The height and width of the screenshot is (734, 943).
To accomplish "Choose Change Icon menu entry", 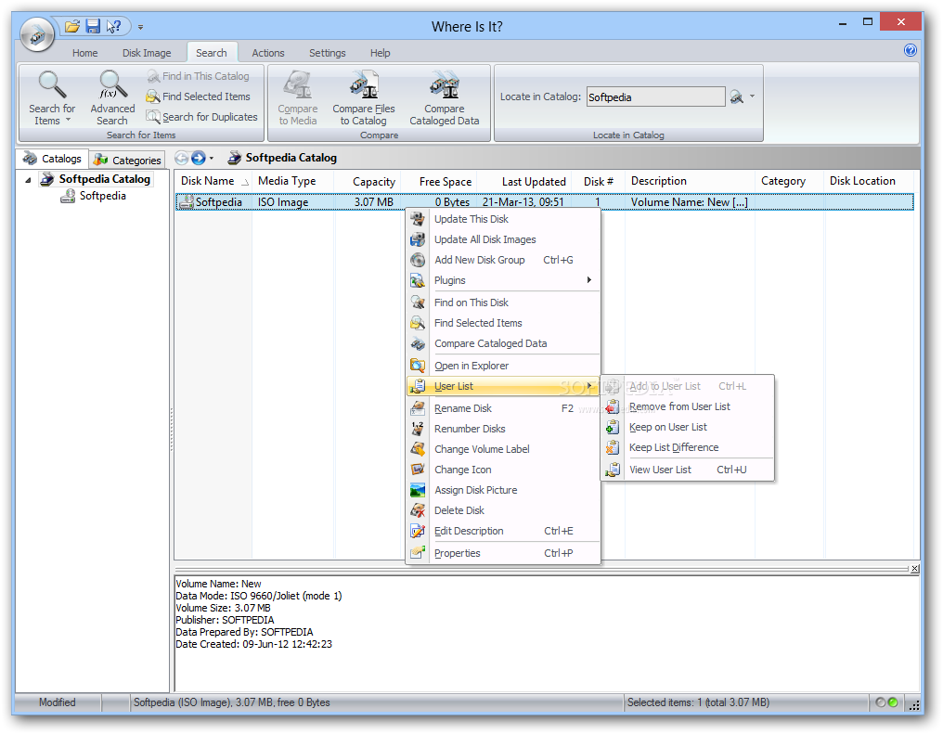I will [503, 470].
